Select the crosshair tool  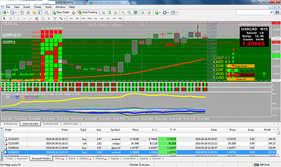(11, 18)
